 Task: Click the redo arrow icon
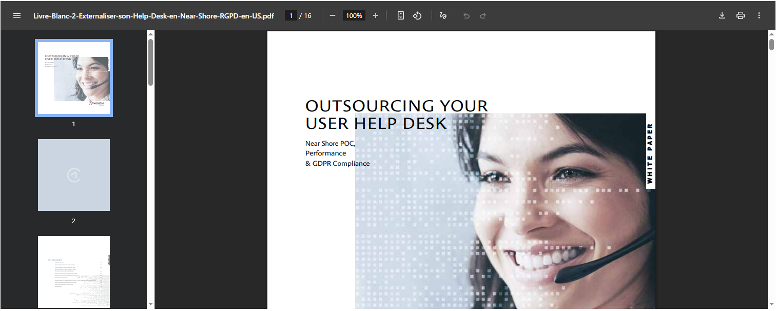(x=483, y=15)
